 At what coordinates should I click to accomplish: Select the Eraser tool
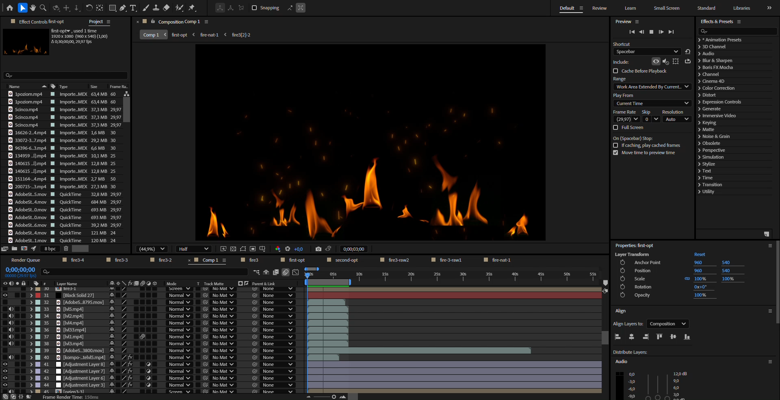(x=166, y=8)
